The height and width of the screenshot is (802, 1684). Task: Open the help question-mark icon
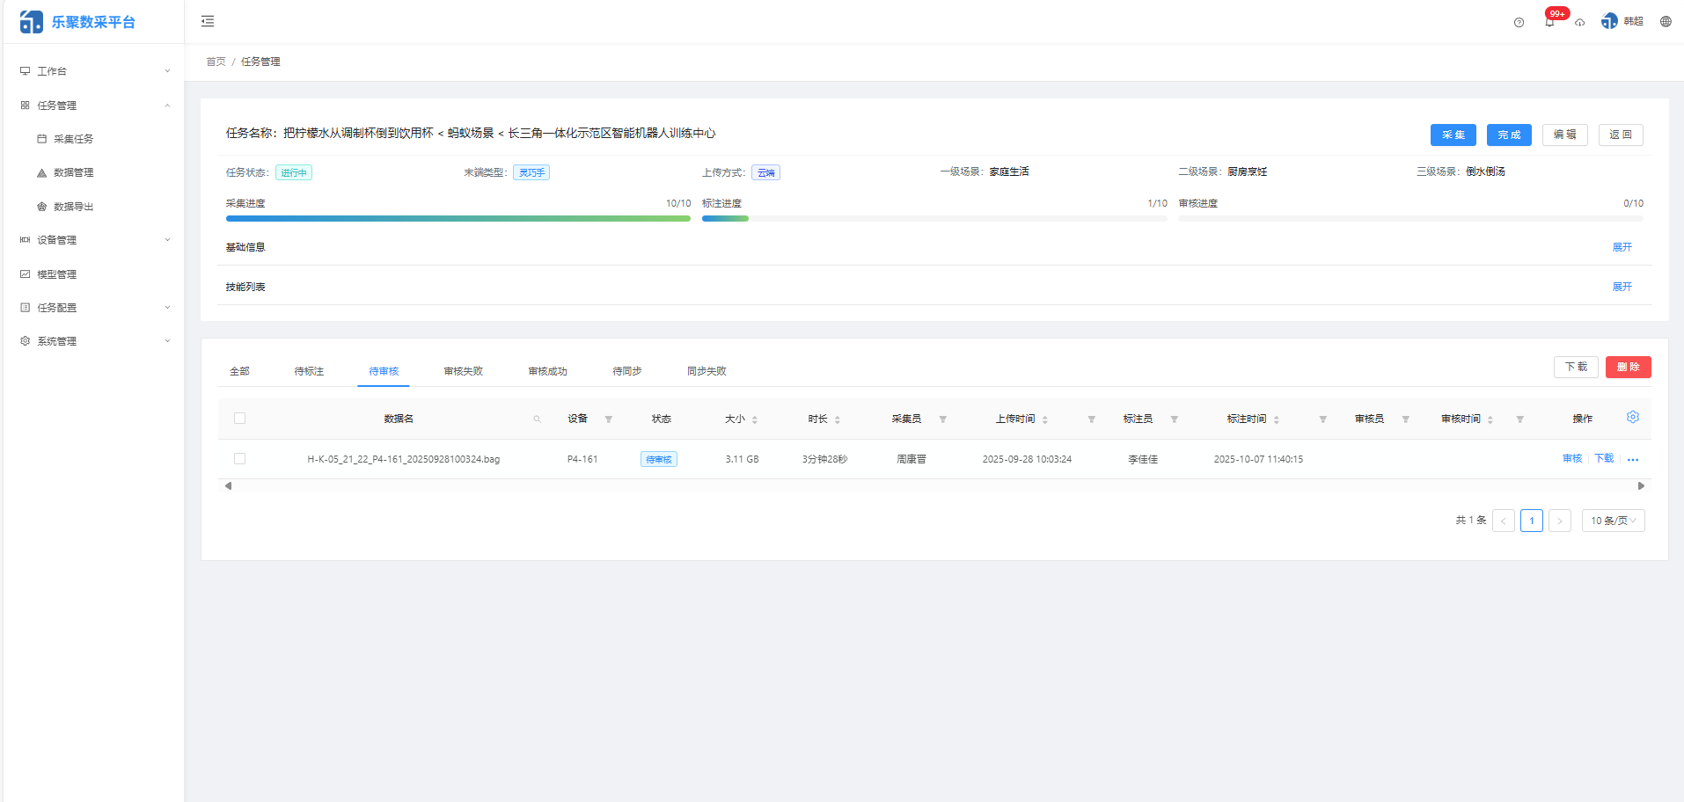pos(1519,22)
